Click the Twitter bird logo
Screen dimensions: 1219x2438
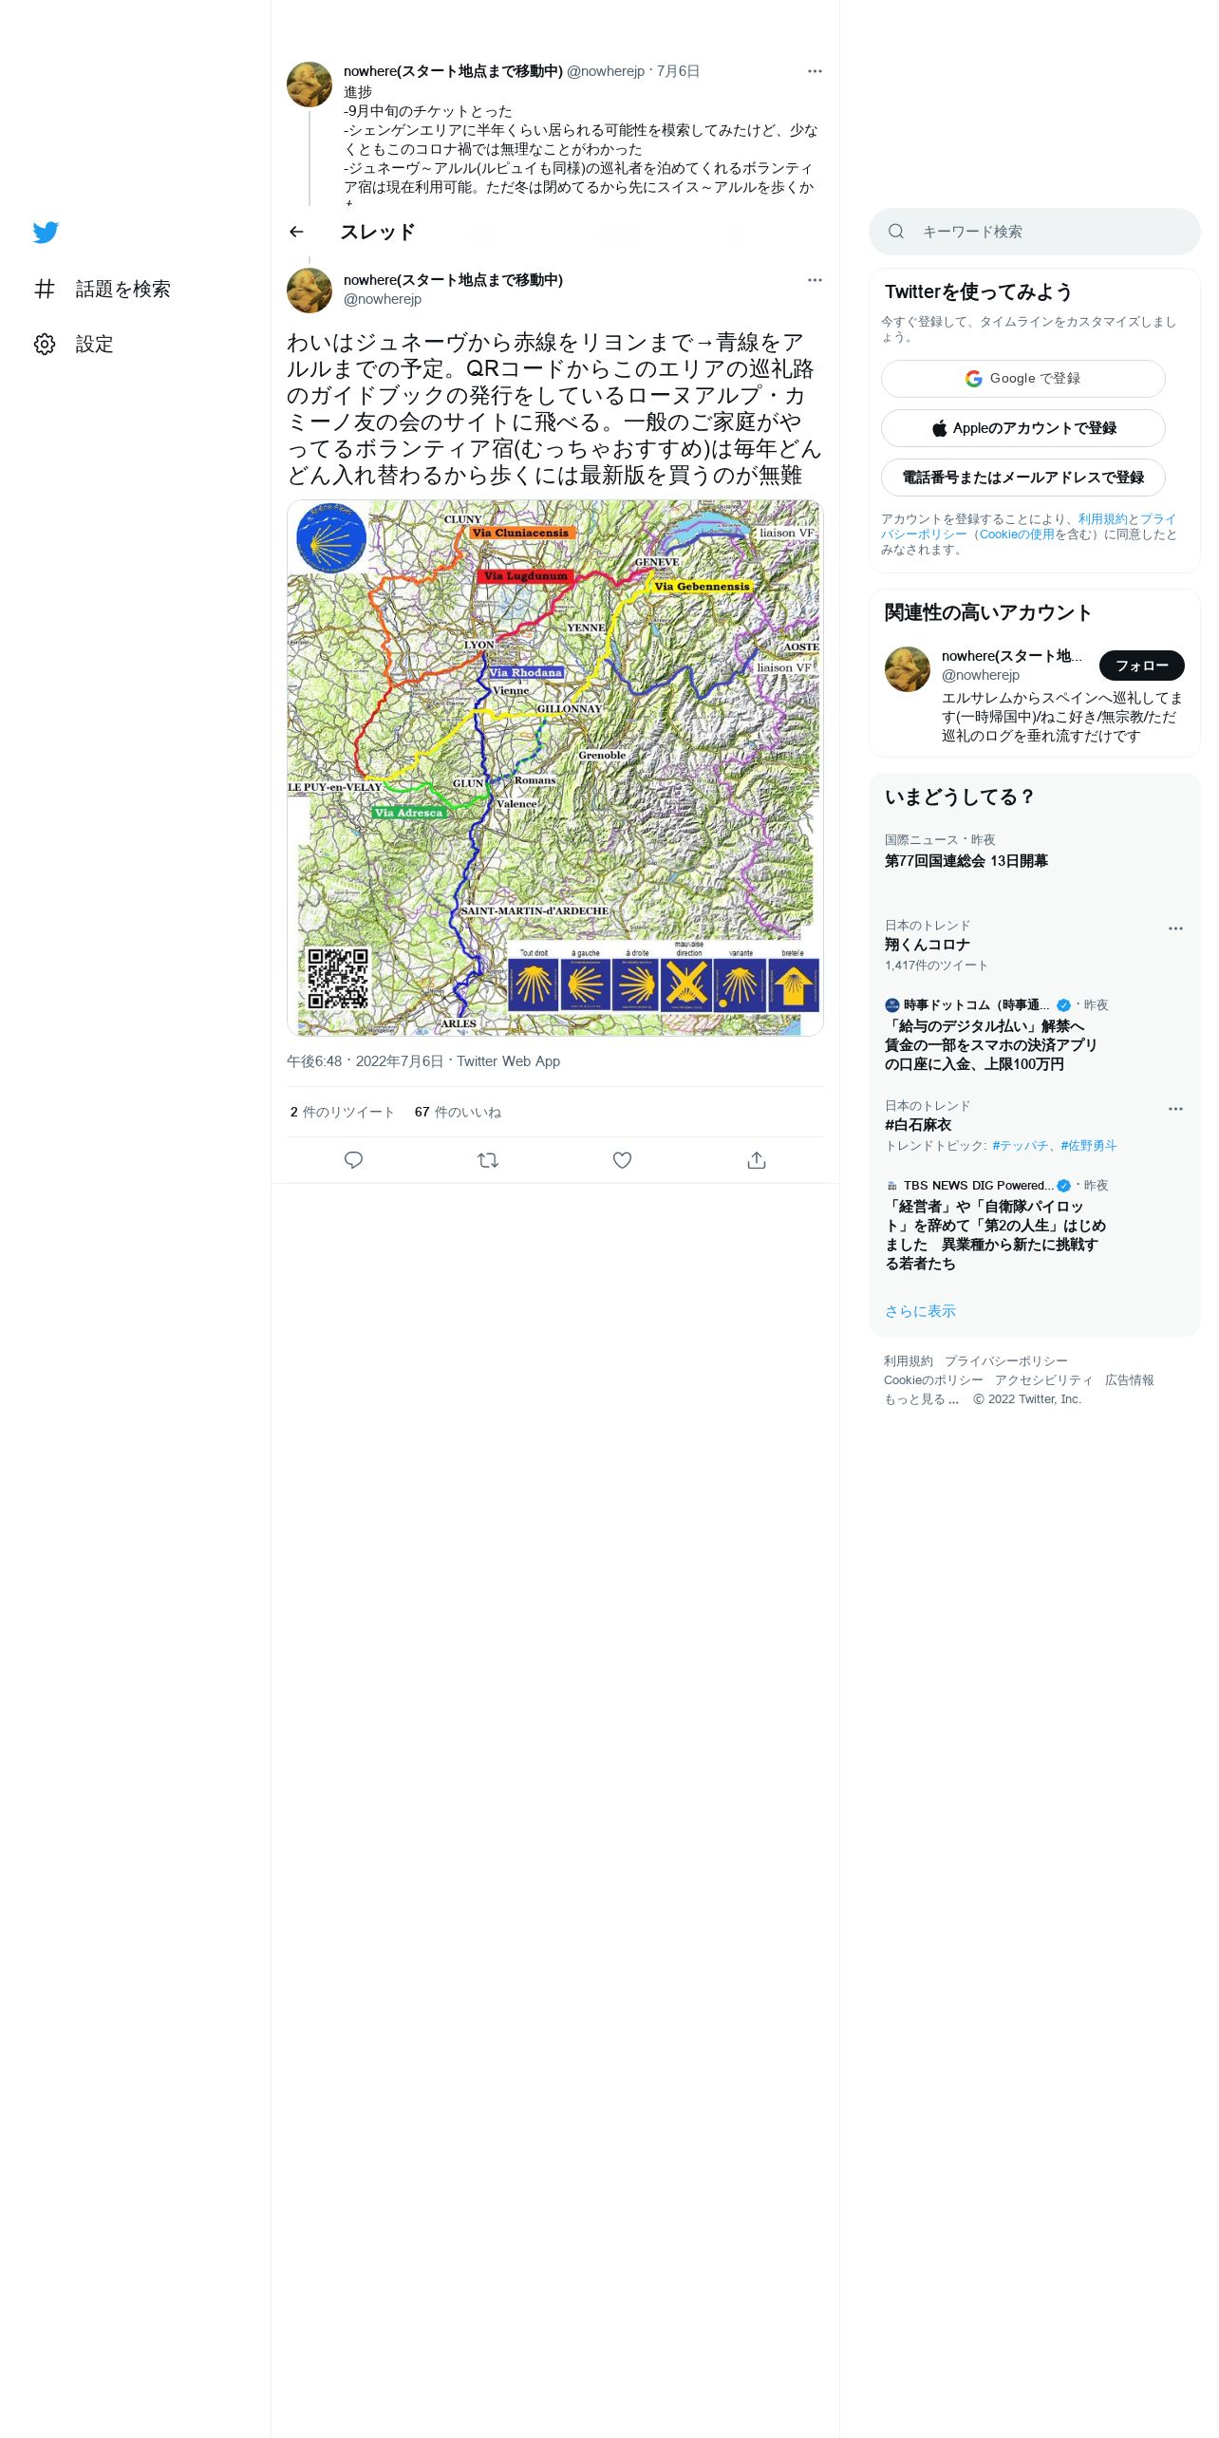coord(46,232)
